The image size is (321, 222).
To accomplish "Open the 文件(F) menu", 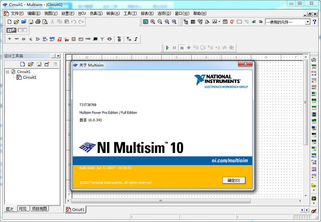I will pos(17,14).
